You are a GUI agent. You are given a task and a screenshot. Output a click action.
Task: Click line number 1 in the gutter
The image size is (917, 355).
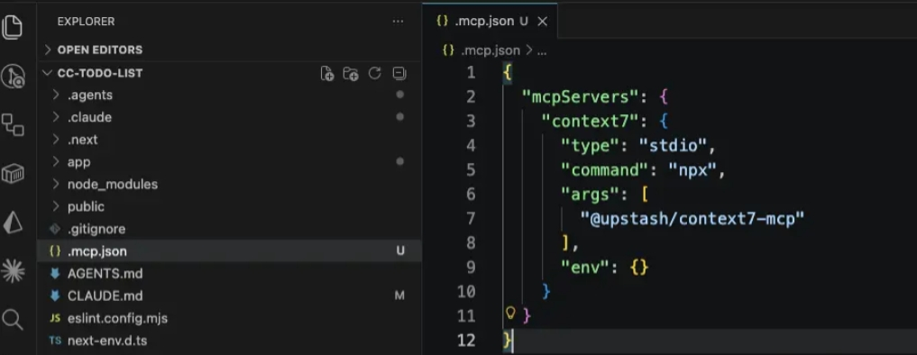pyautogui.click(x=471, y=72)
